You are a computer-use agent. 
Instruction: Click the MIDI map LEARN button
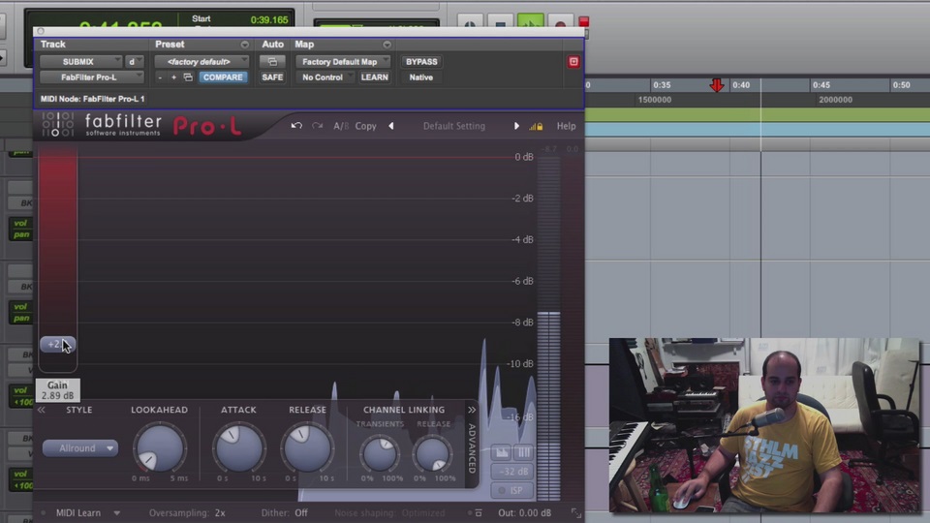(x=374, y=77)
